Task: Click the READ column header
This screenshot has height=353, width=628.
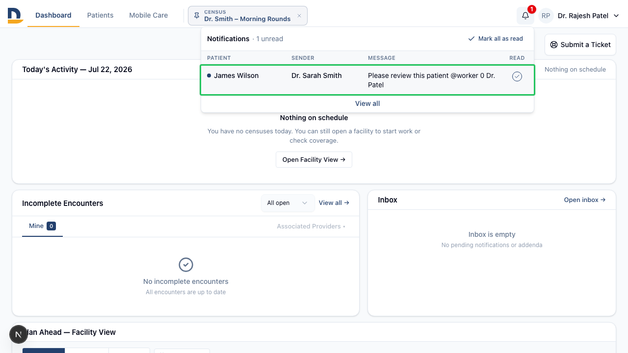Action: click(x=517, y=58)
